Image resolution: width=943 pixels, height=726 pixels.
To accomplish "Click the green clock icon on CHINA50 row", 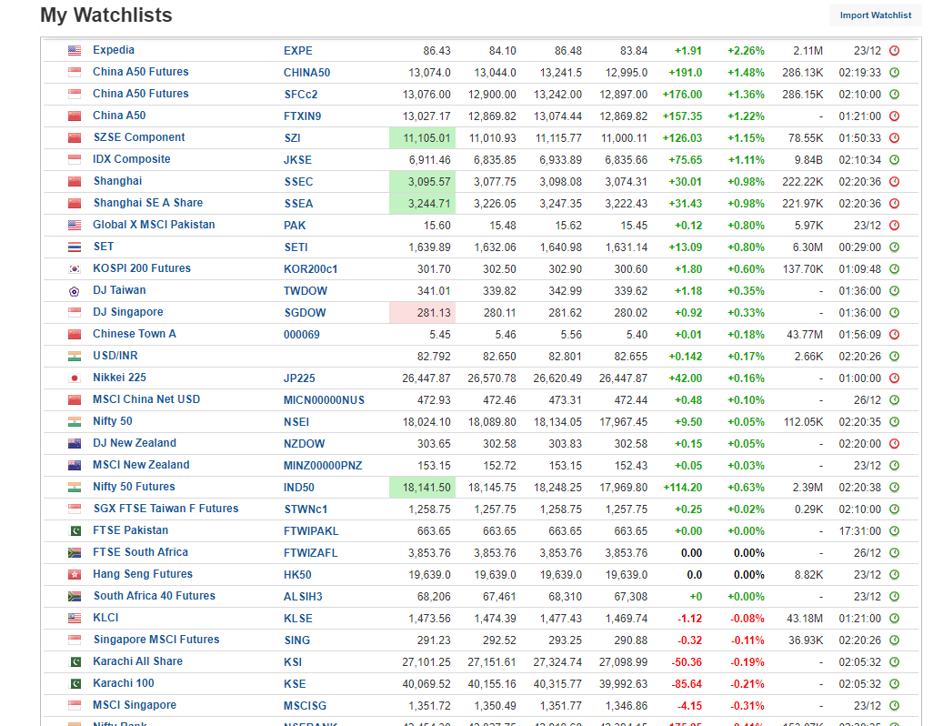I will tap(894, 72).
